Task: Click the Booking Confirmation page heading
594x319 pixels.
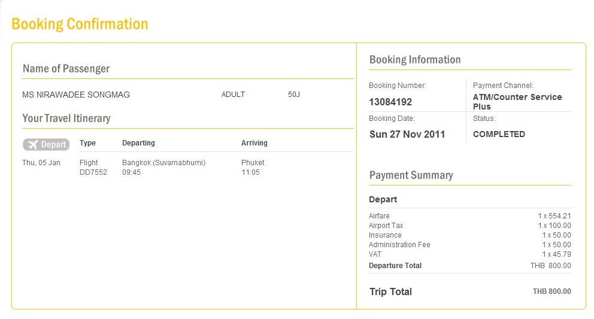Action: 80,25
